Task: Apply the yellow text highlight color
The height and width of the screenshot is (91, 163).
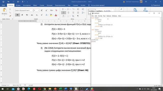Action: coord(51,15)
